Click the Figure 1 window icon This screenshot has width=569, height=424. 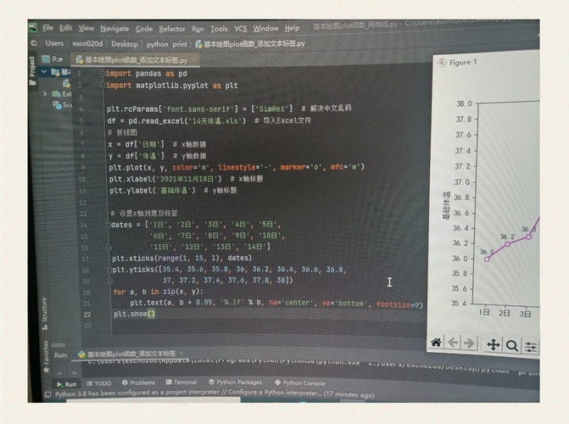pyautogui.click(x=442, y=63)
